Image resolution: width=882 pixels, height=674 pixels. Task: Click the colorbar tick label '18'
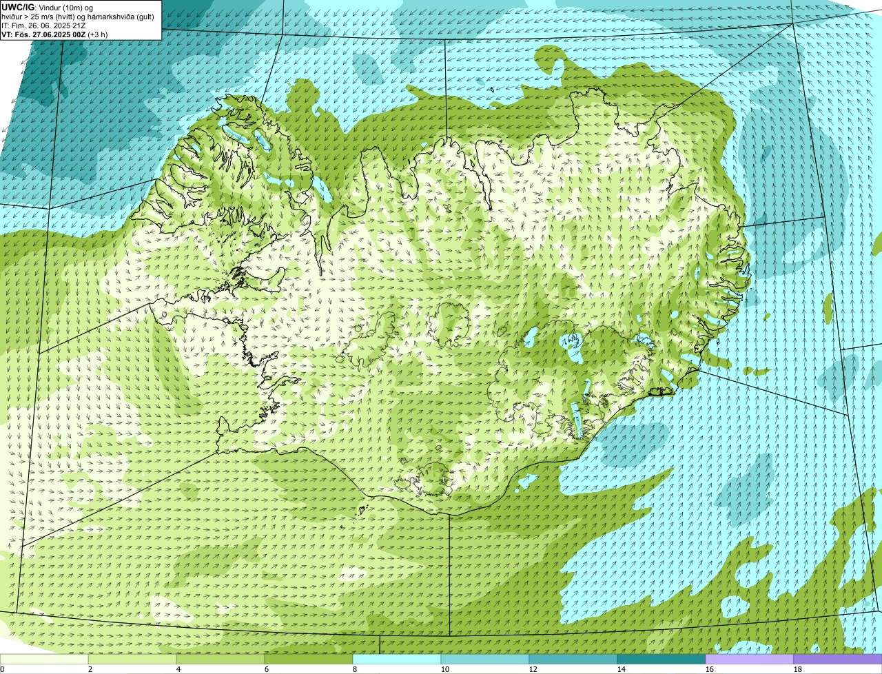click(798, 669)
